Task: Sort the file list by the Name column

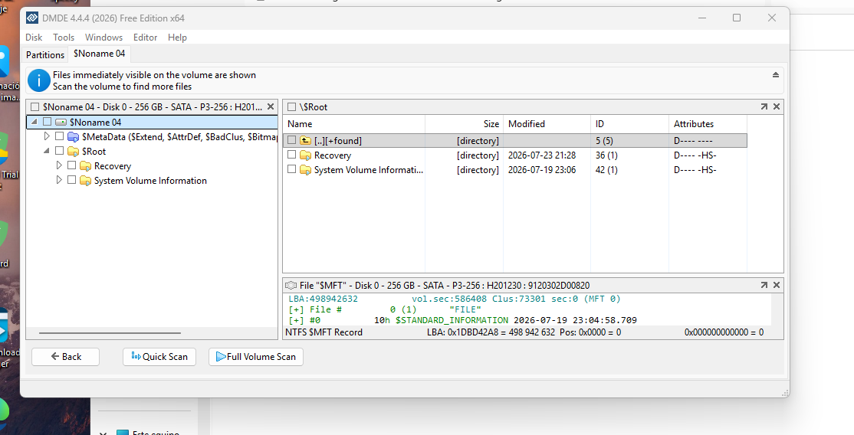Action: point(354,124)
